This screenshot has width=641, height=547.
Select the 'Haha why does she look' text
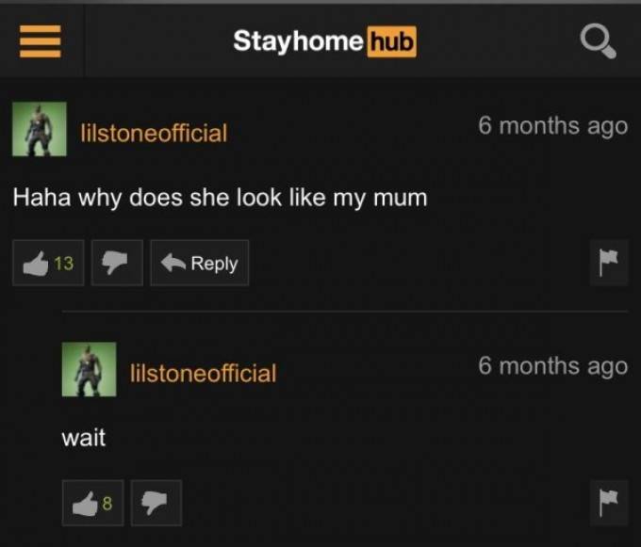pyautogui.click(x=149, y=198)
